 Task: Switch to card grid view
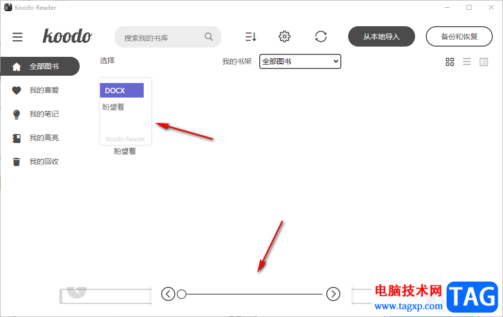pyautogui.click(x=450, y=62)
